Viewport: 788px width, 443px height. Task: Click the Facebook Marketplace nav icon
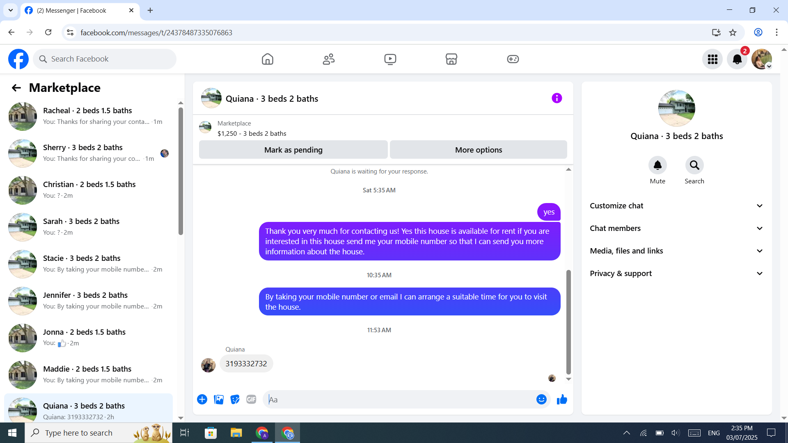pos(451,59)
